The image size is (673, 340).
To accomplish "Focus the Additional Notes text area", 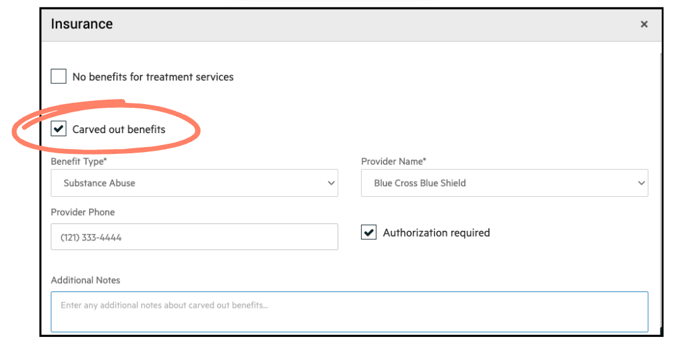I will pyautogui.click(x=349, y=312).
